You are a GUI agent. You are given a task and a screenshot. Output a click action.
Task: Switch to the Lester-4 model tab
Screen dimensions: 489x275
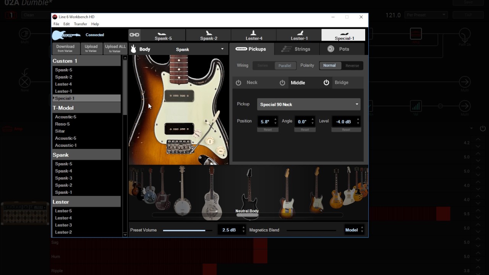tap(254, 35)
